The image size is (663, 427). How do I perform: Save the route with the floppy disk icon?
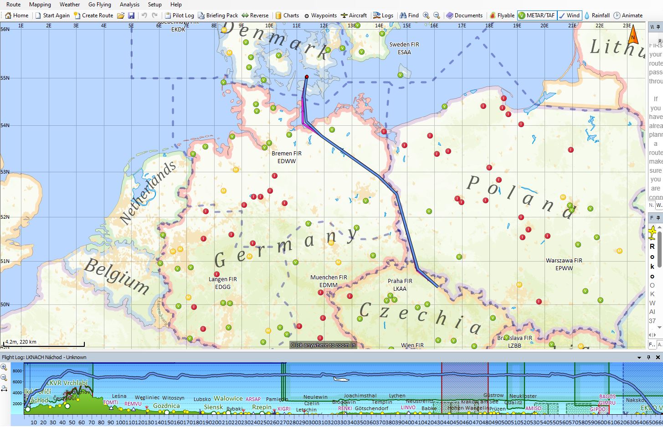[131, 15]
